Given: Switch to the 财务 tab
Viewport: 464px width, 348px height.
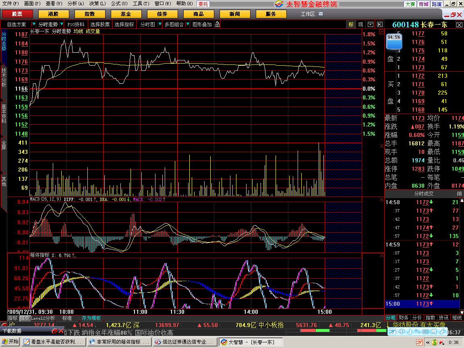Looking at the screenshot, I should (x=404, y=318).
